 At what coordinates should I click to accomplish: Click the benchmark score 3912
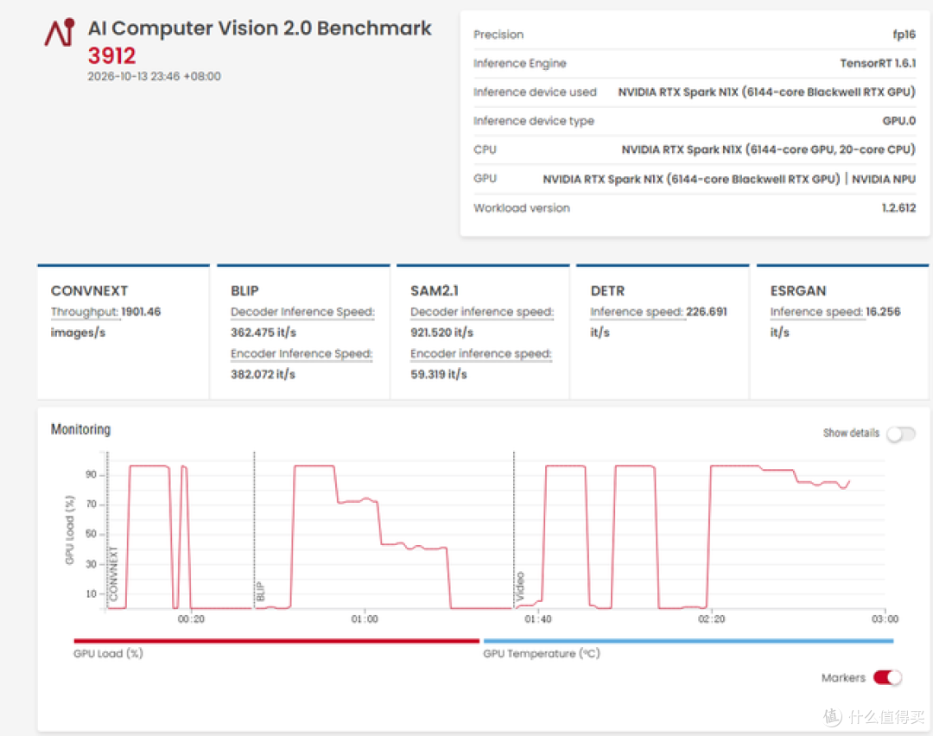point(111,55)
